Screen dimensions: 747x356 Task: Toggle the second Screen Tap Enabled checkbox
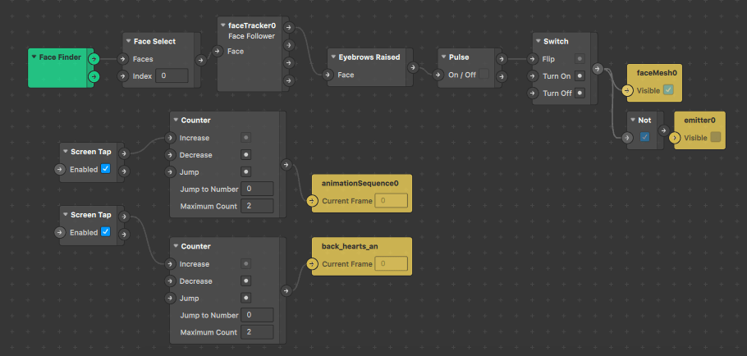tap(105, 232)
